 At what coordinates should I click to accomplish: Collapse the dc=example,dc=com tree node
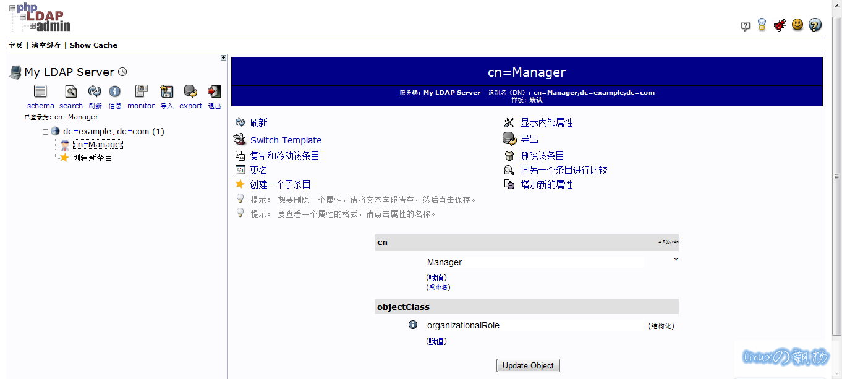[45, 132]
